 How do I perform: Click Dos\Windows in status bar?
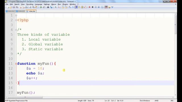(x=145, y=101)
